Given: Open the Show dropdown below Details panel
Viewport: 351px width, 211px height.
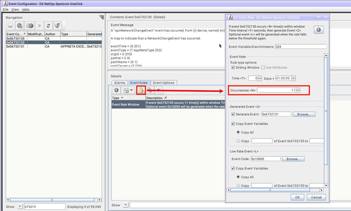Looking at the screenshot, I should tap(125, 205).
